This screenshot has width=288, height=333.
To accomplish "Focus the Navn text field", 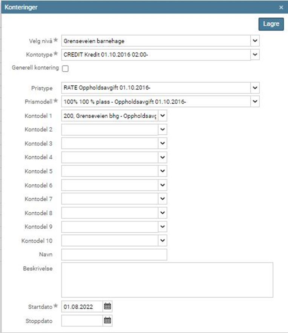I will tap(114, 255).
